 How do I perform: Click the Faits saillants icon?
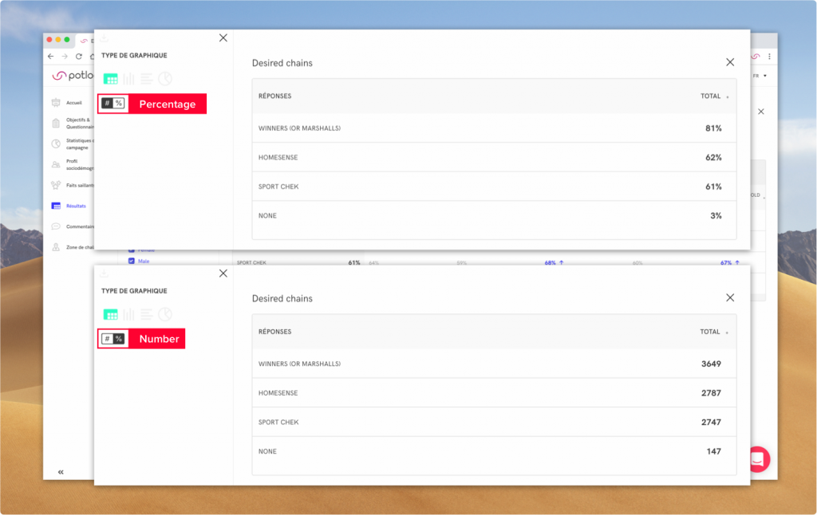(56, 186)
